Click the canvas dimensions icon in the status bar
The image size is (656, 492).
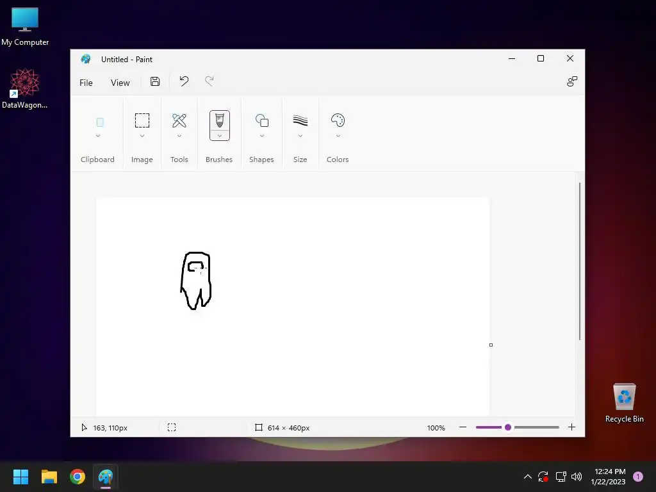pyautogui.click(x=259, y=427)
